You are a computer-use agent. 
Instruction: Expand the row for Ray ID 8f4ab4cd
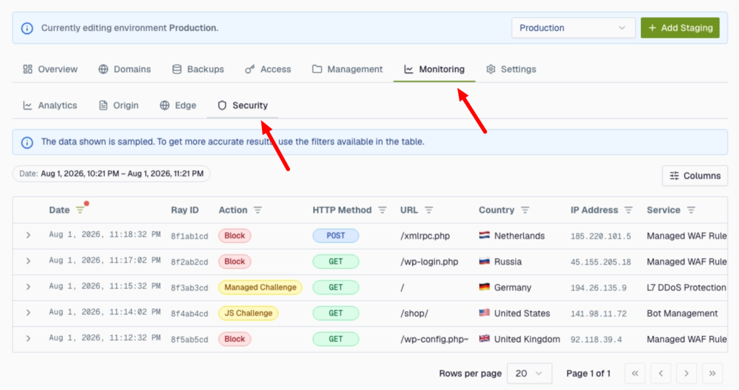(x=28, y=313)
